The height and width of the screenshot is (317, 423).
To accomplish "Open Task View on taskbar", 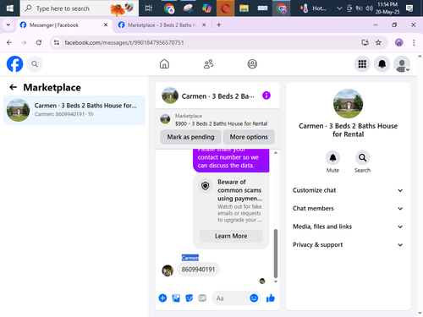I will [x=149, y=8].
